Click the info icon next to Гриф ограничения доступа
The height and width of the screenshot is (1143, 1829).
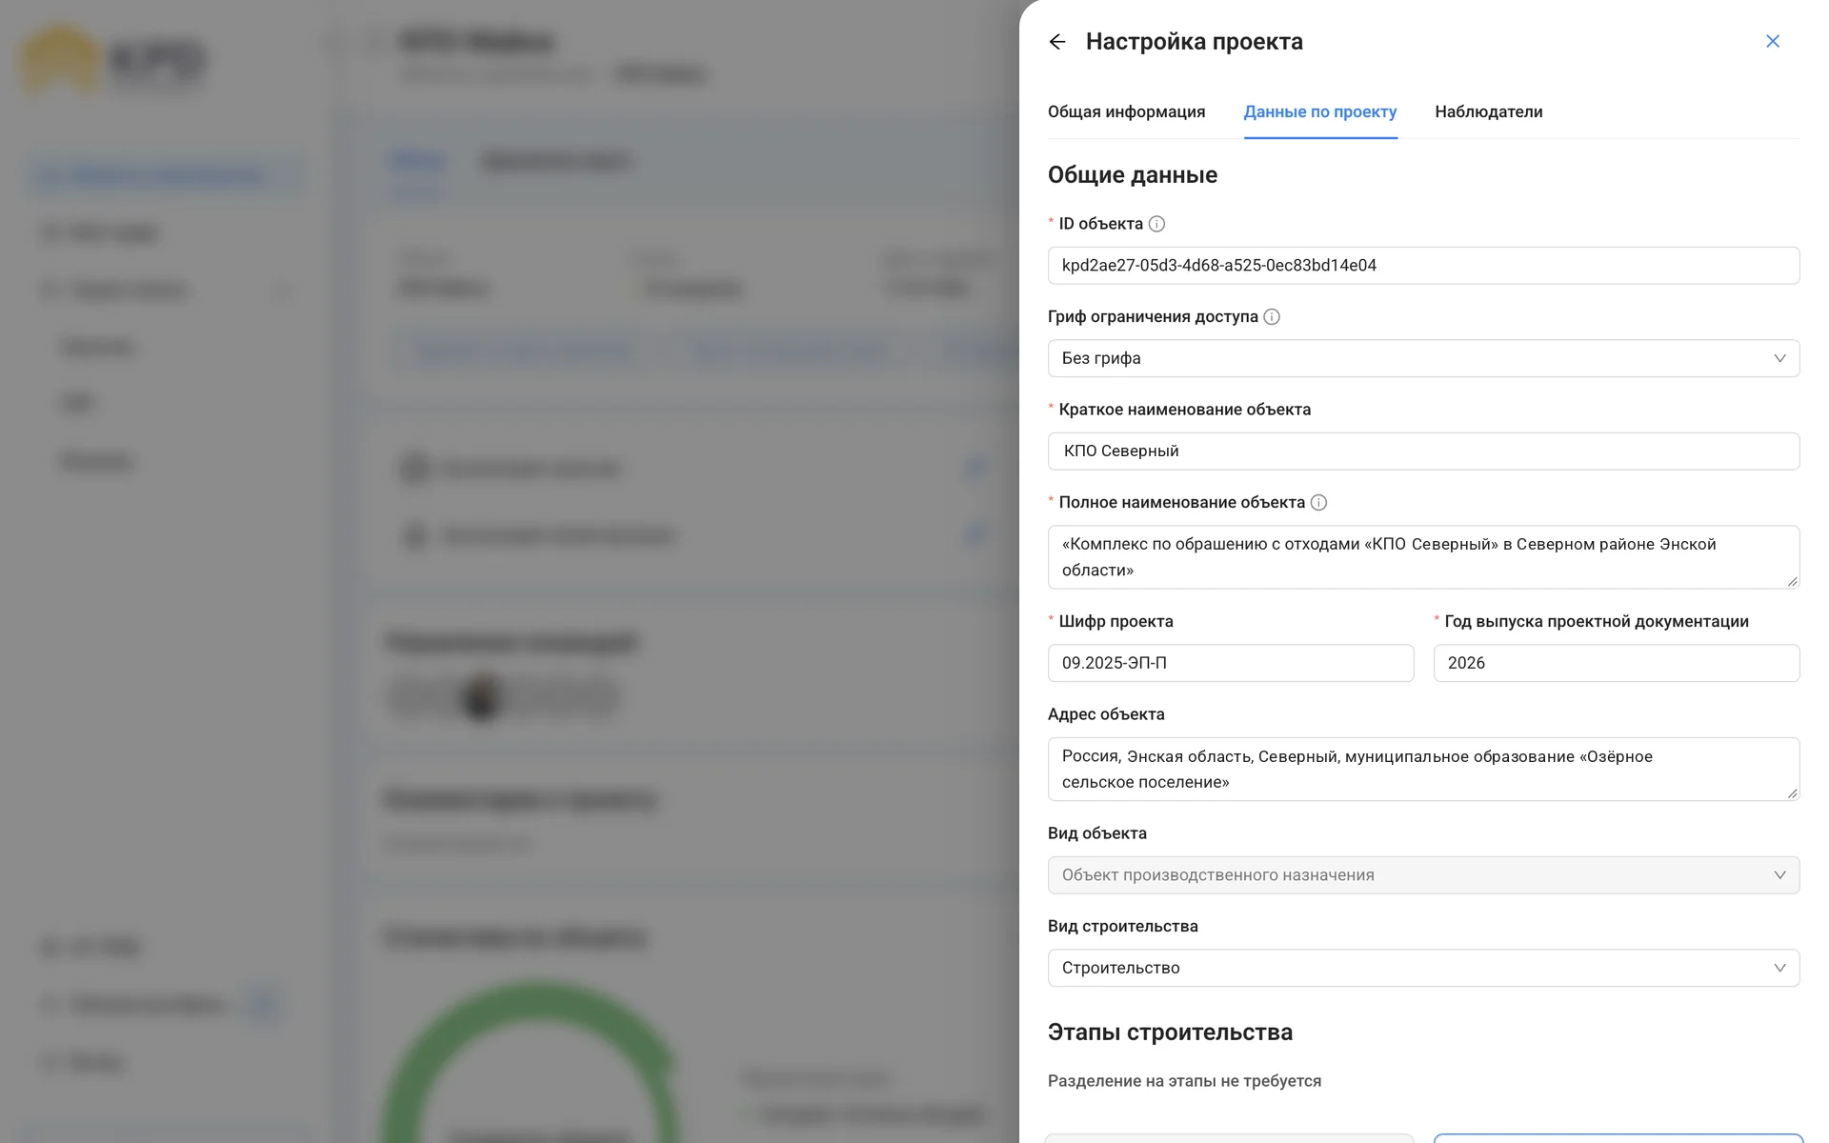1272,317
